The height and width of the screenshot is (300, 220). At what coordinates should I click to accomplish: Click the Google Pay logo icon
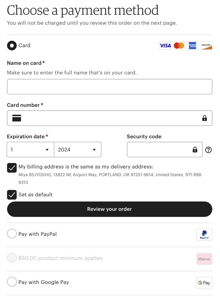204,283
